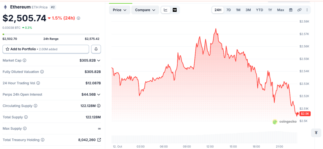Open external link icon beside 8,042,260
The image size is (323, 149).
tap(99, 140)
